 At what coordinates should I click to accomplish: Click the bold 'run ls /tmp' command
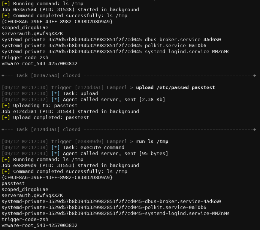point(152,142)
